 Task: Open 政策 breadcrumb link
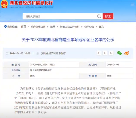[53, 27]
